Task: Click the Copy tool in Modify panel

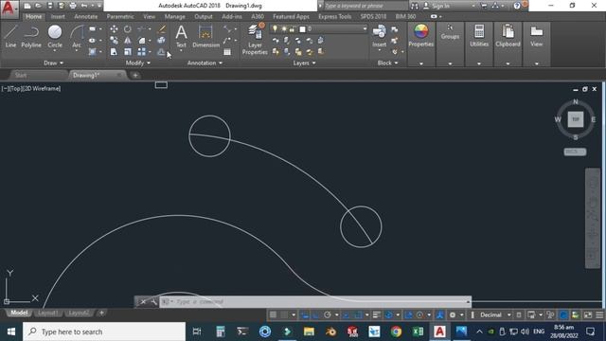Action: 114,40
